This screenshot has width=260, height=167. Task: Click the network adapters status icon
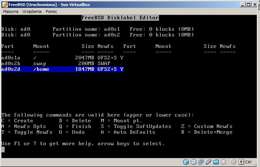201,162
